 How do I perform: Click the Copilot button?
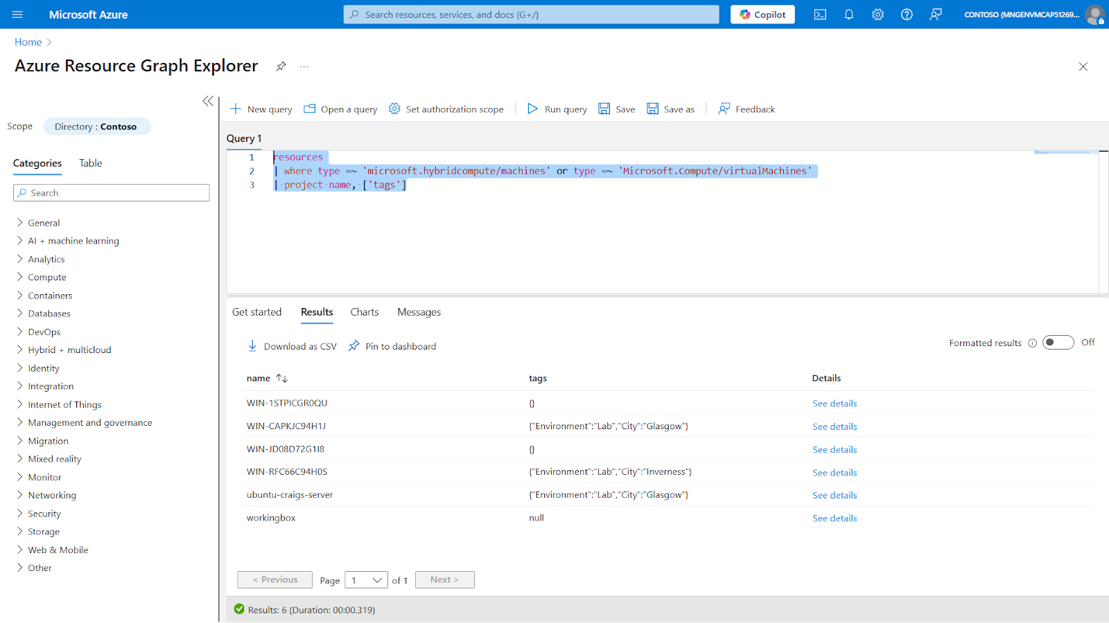pos(762,15)
